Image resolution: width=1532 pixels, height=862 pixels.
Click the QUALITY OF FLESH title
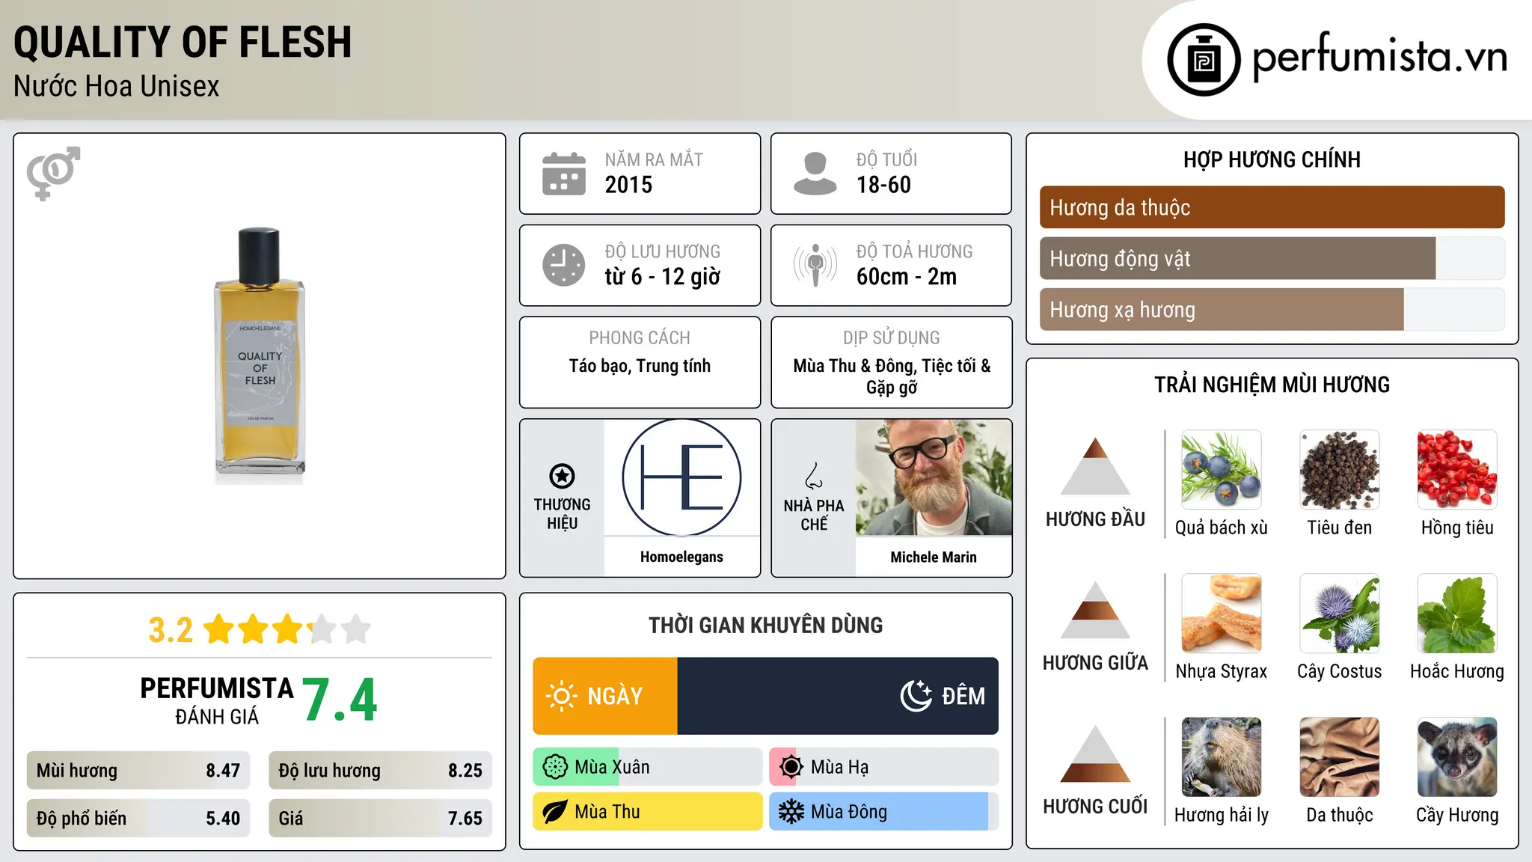(x=183, y=43)
